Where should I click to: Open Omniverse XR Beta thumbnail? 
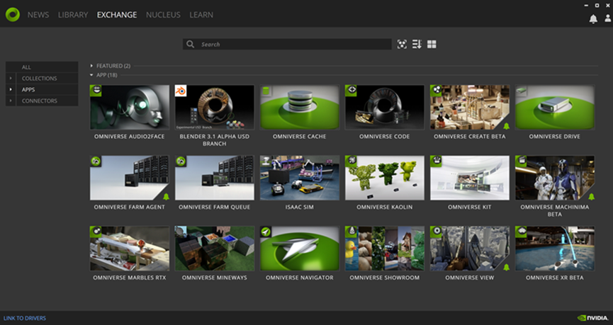pyautogui.click(x=555, y=249)
